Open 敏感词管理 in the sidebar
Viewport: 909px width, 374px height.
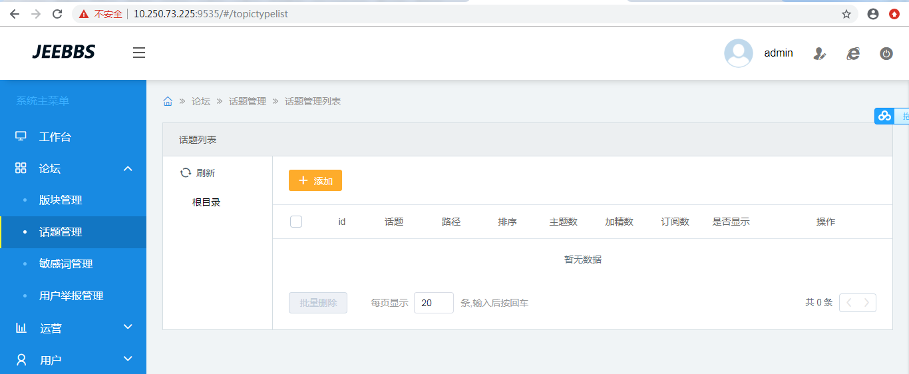(x=73, y=264)
